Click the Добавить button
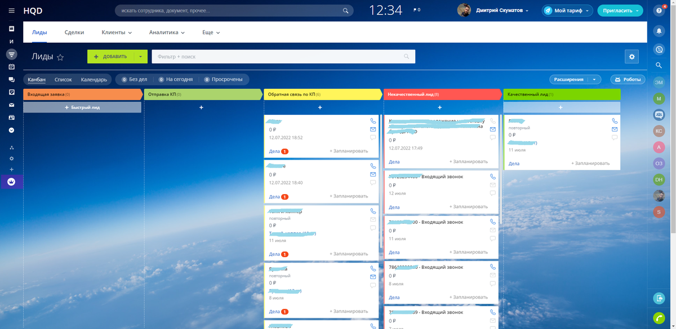 click(111, 56)
